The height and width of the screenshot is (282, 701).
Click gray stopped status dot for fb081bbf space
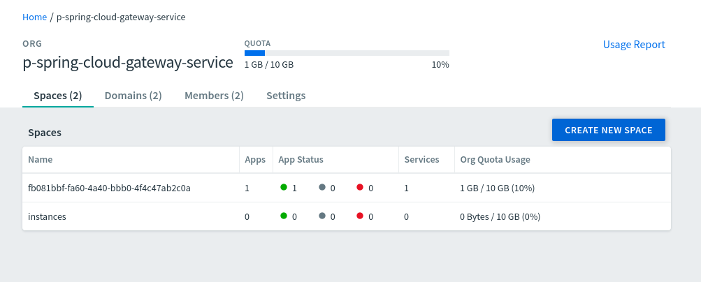pos(322,187)
